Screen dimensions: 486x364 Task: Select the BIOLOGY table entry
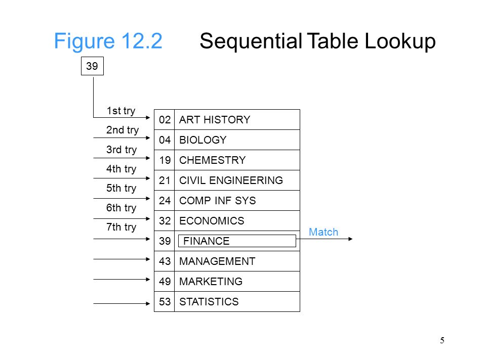tap(227, 140)
